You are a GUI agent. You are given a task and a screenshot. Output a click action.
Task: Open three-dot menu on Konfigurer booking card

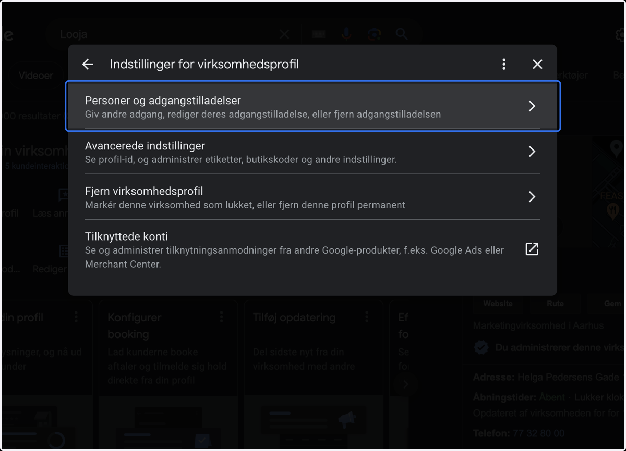pyautogui.click(x=222, y=317)
